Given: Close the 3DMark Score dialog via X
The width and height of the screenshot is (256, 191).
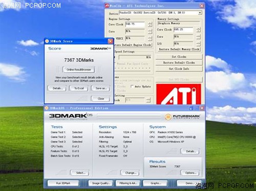Looking at the screenshot, I should pos(111,41).
